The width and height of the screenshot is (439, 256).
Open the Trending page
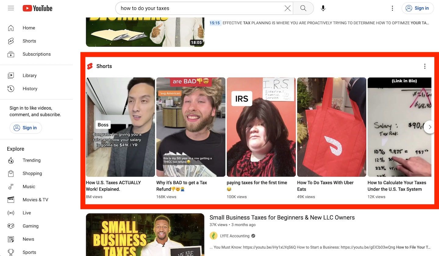pyautogui.click(x=31, y=160)
